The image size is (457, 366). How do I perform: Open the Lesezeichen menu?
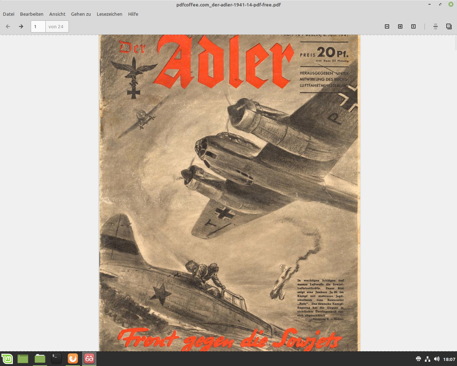(x=110, y=14)
